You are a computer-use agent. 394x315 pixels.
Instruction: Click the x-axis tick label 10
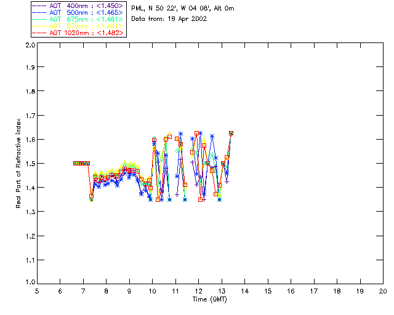(152, 291)
